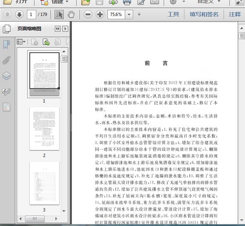
Task: Click the cloud upload icon
Action: pyautogui.click(x=113, y=2)
